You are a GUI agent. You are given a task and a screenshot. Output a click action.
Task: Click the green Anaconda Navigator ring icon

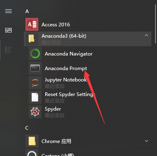35,53
